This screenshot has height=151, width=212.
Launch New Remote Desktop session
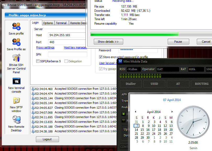(x=16, y=119)
